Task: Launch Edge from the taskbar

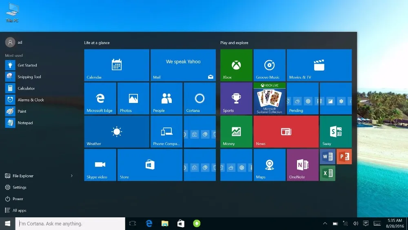Action: click(x=149, y=223)
